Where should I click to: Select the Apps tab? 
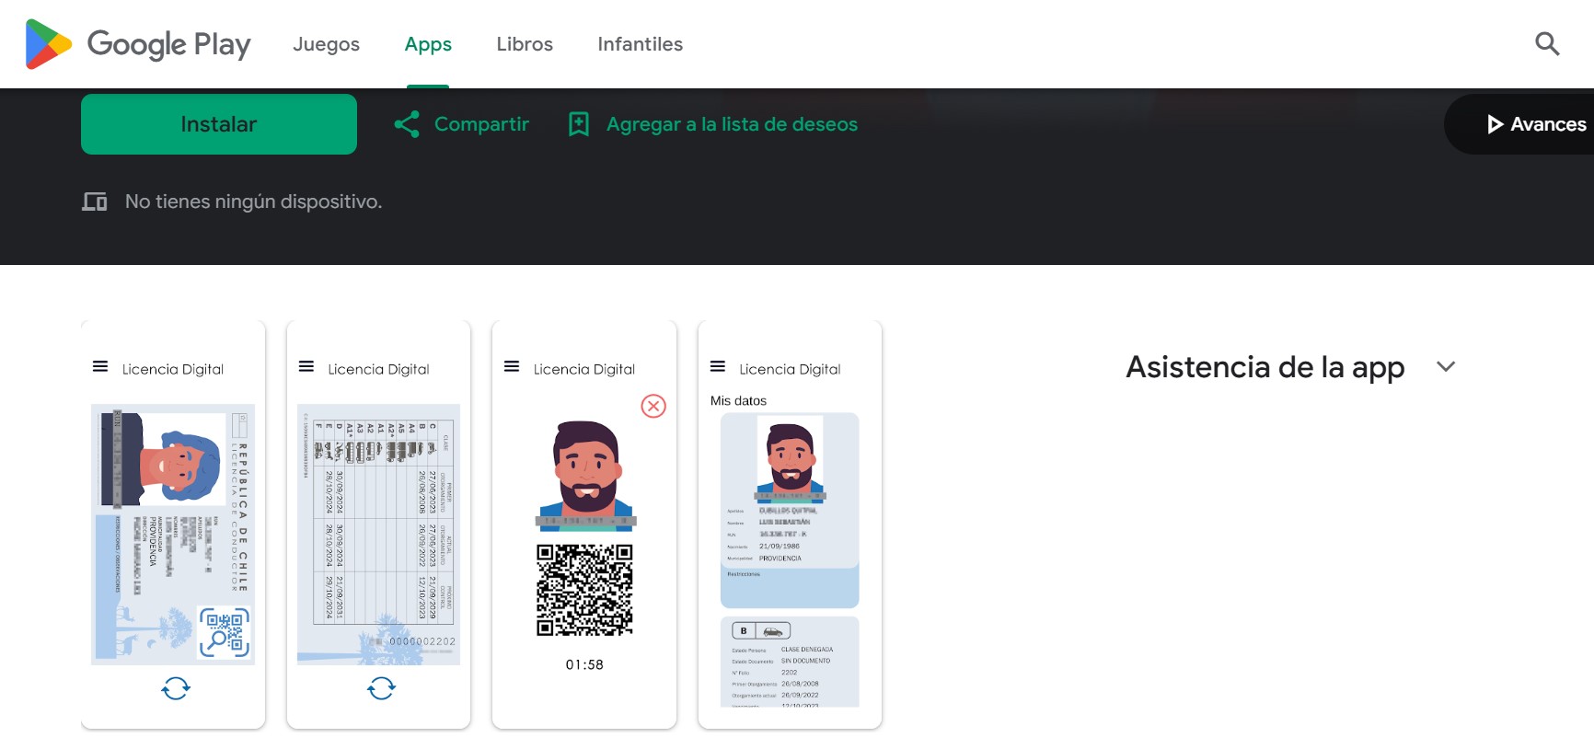pos(428,44)
